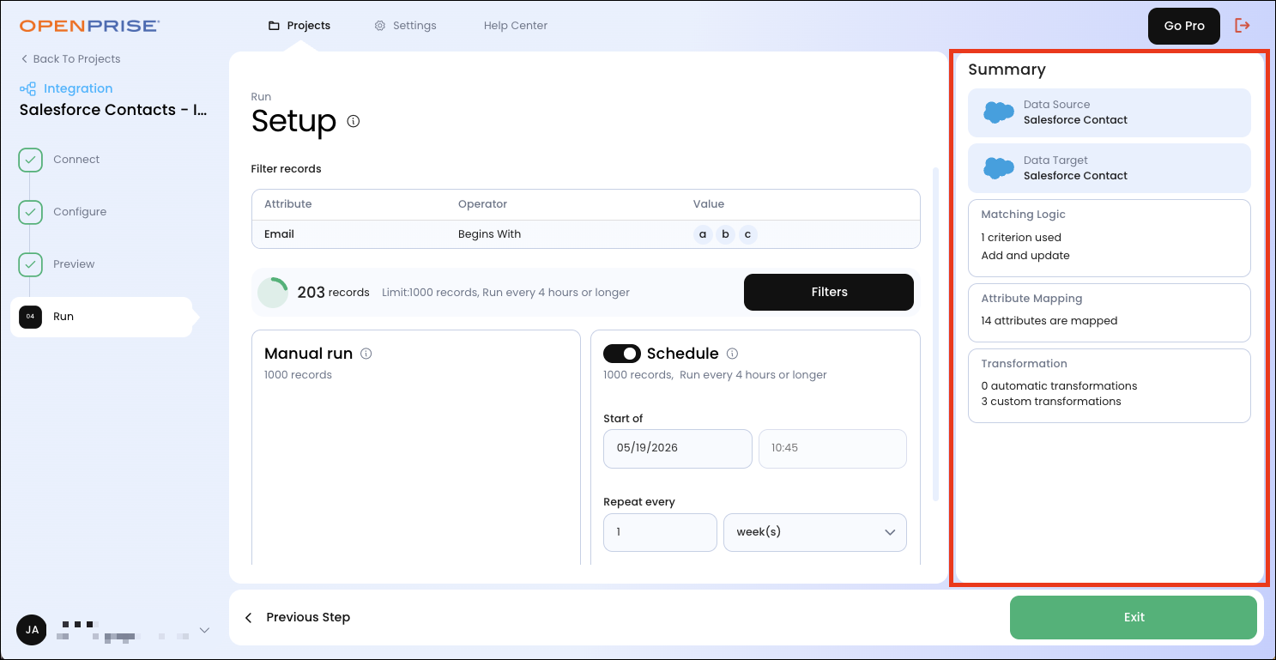The image size is (1276, 660).
Task: Click the 'Manual run' heading
Action: coord(308,354)
